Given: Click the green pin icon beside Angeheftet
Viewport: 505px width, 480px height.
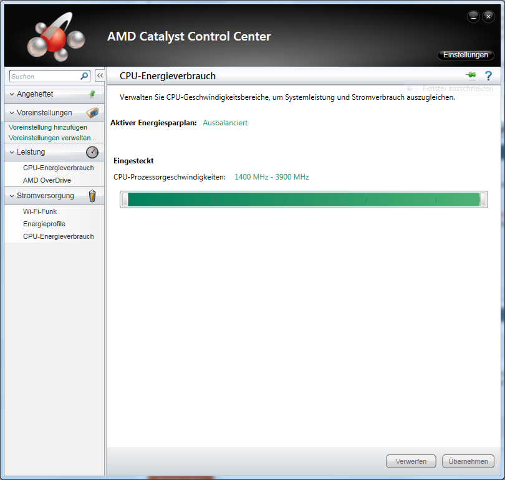Looking at the screenshot, I should 92,94.
